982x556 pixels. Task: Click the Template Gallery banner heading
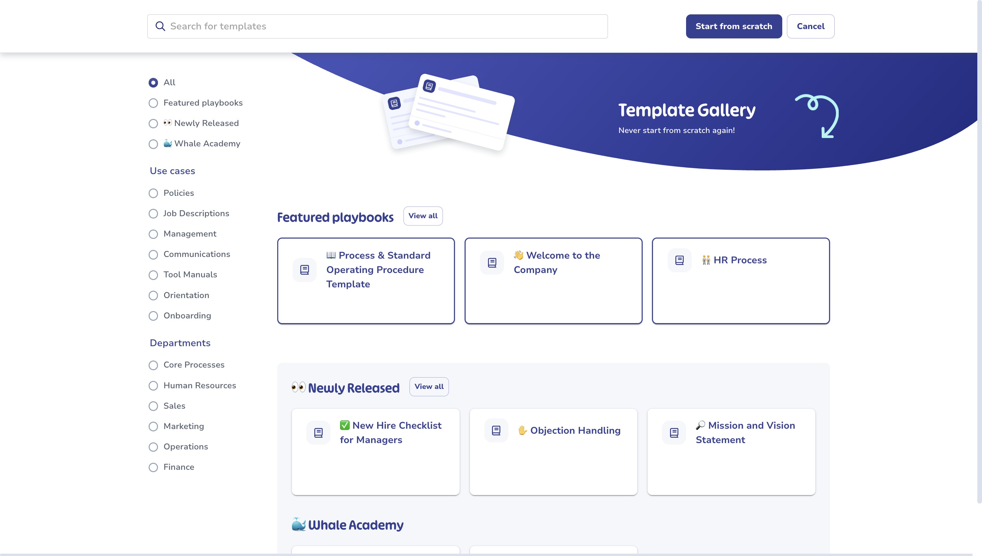click(x=687, y=110)
